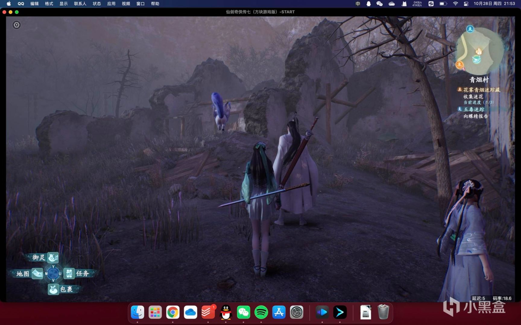Open the 联系人 menu
The height and width of the screenshot is (325, 521).
click(80, 4)
